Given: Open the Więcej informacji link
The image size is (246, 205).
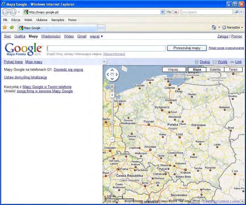Looking at the screenshot, I should coord(114,54).
